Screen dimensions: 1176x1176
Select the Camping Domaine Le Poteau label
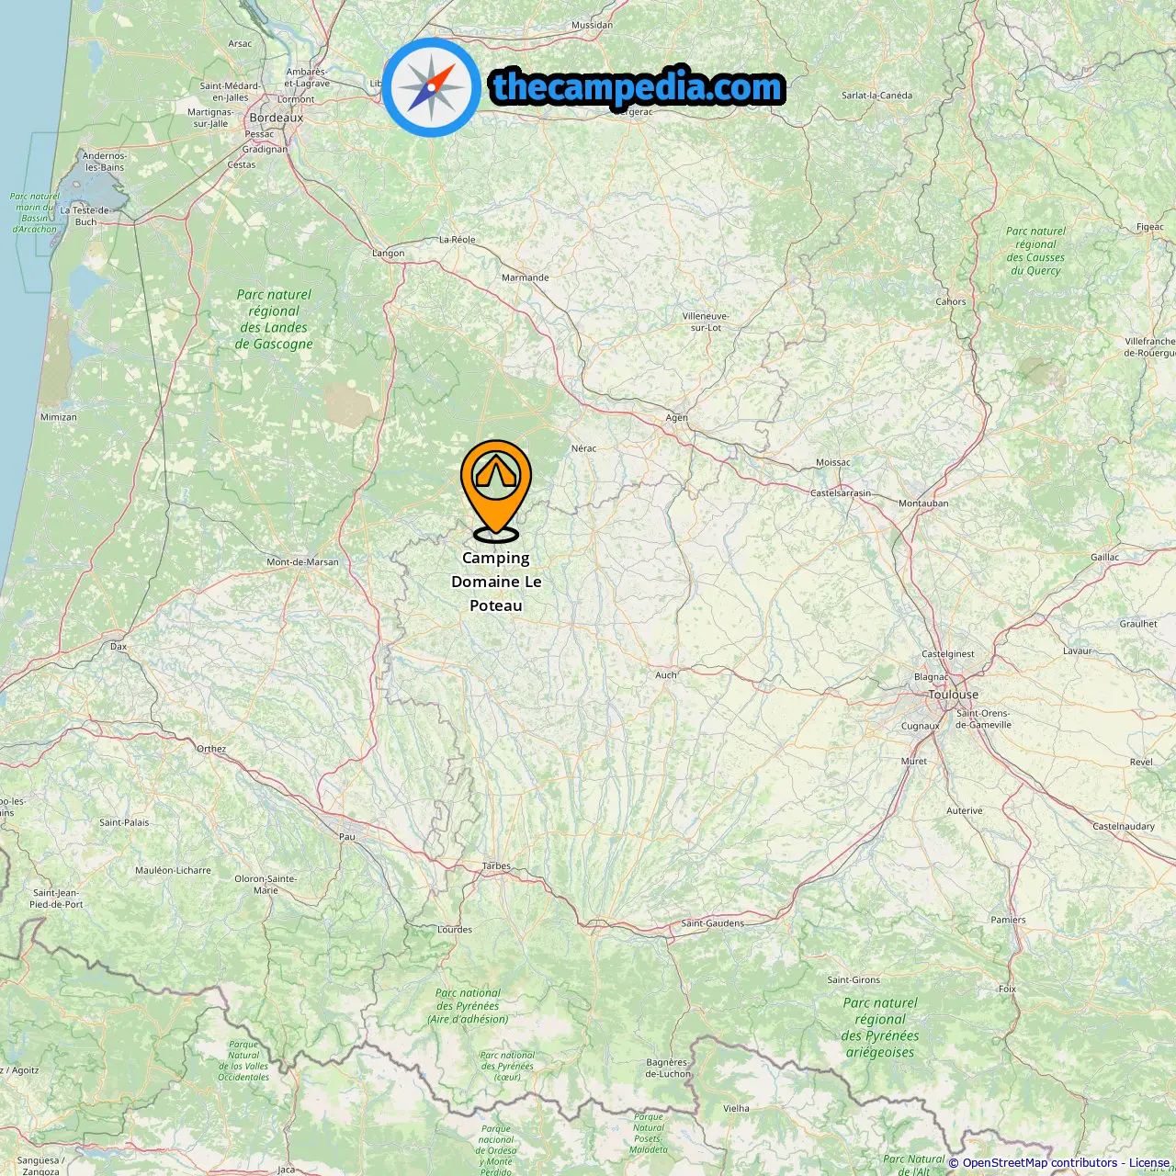click(496, 582)
